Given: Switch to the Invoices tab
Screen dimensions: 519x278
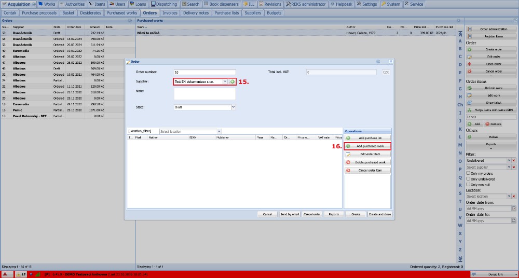Looking at the screenshot, I should click(170, 13).
